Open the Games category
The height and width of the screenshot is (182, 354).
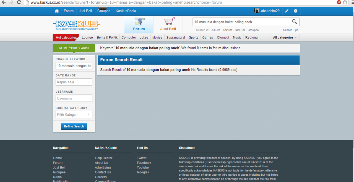tap(208, 38)
